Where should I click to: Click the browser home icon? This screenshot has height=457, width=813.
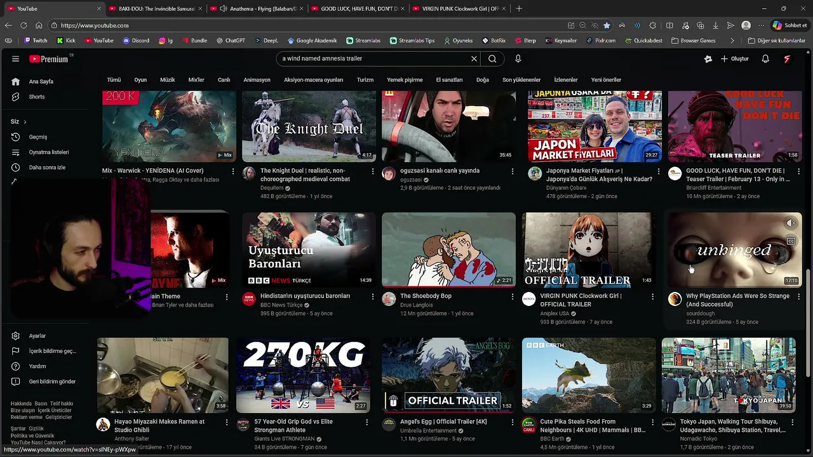click(39, 25)
